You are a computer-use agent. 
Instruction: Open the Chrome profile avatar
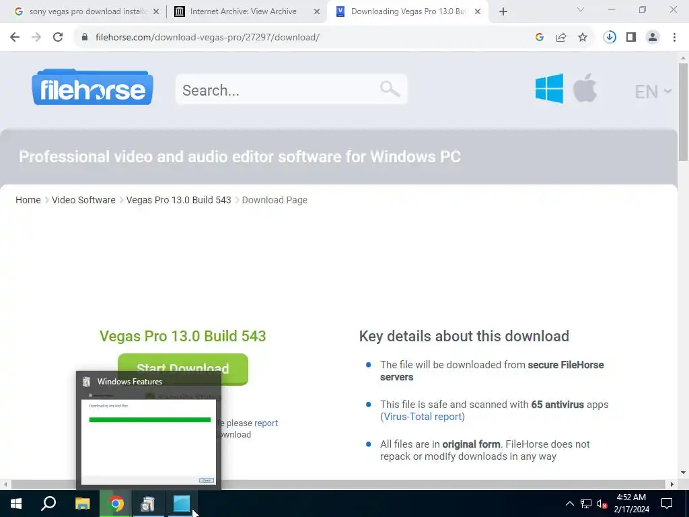coord(653,38)
